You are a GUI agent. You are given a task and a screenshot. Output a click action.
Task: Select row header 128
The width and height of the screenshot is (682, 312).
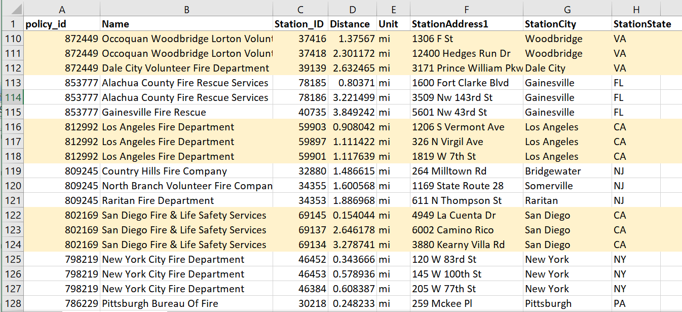coord(12,303)
